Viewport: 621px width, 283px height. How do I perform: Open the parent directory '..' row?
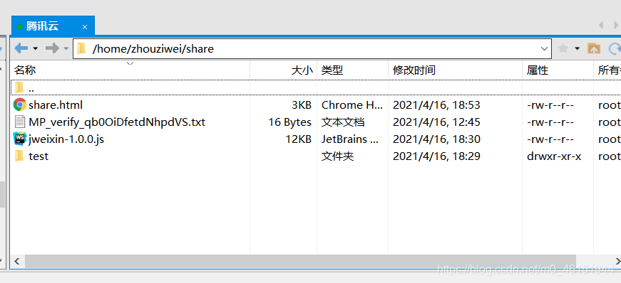(315, 87)
